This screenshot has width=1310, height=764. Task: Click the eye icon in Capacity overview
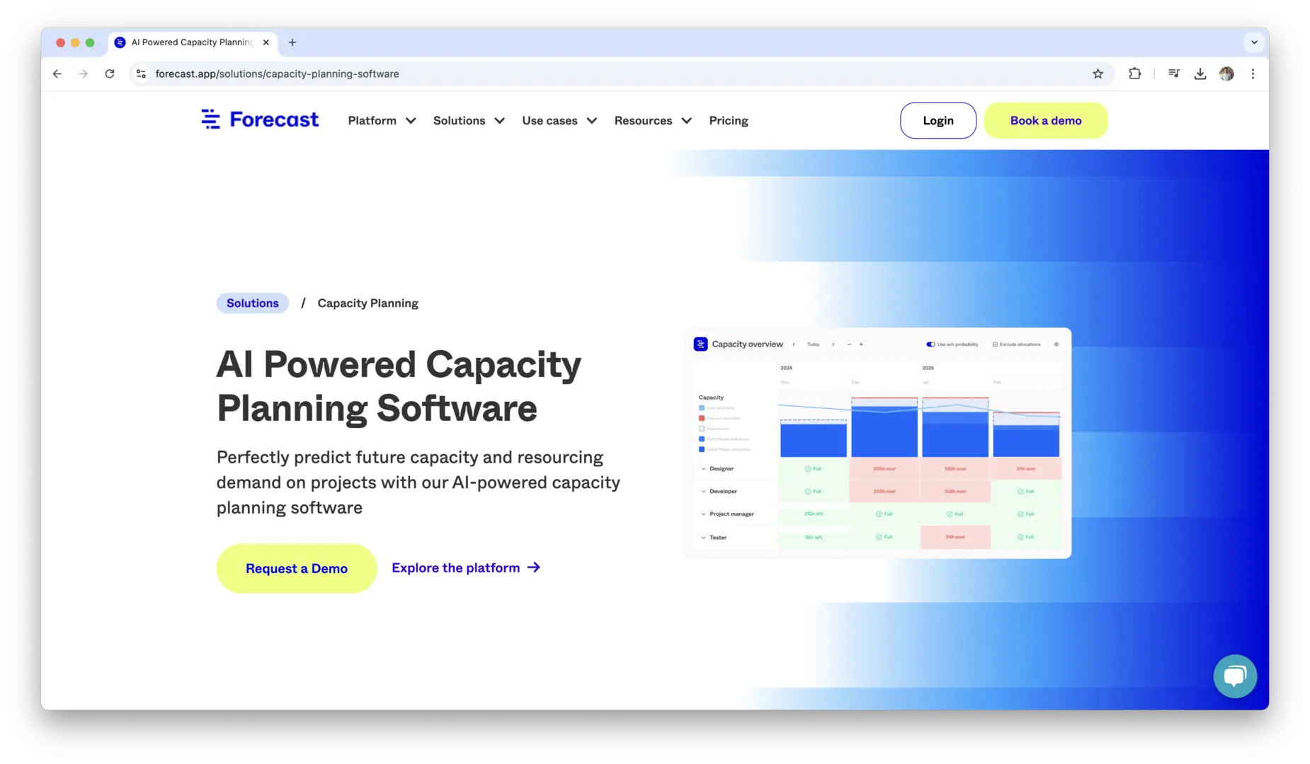click(1056, 345)
